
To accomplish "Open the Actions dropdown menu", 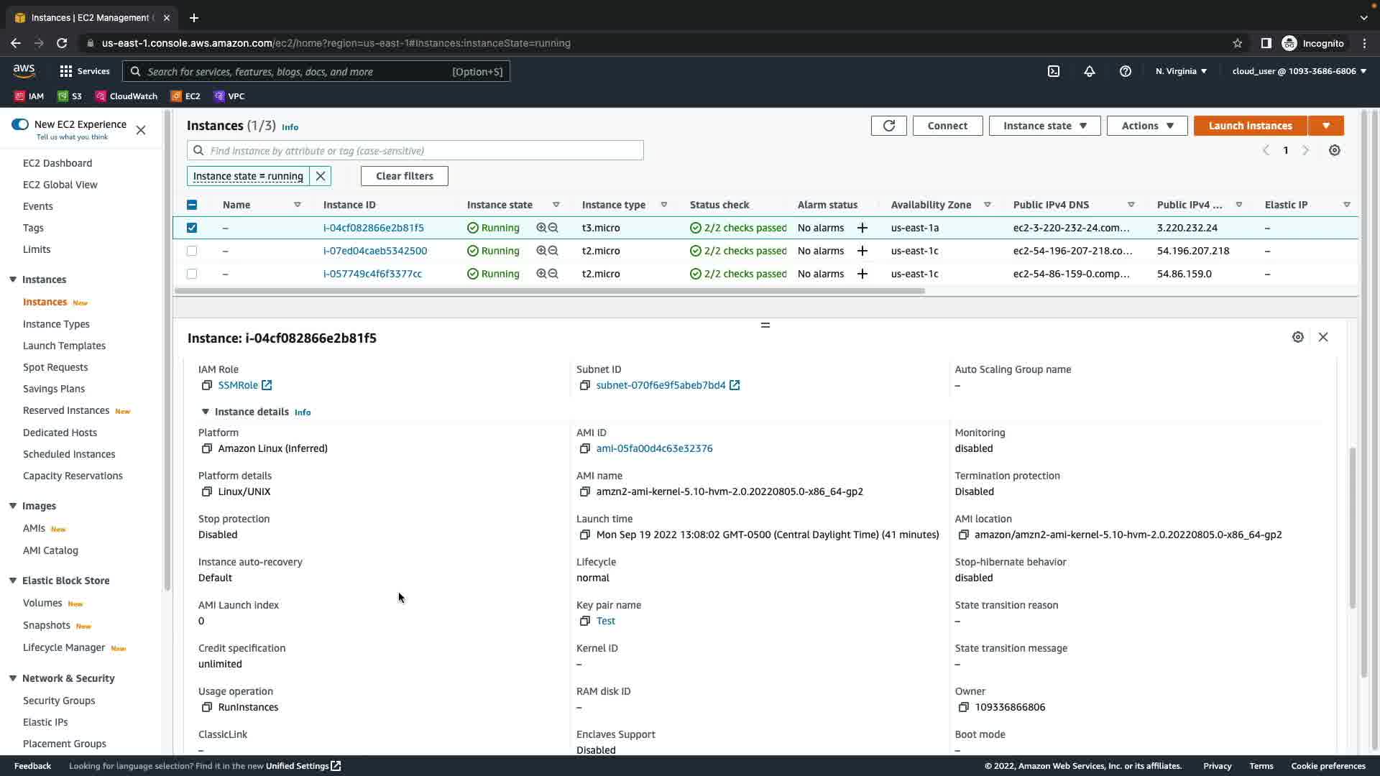I will pyautogui.click(x=1146, y=126).
